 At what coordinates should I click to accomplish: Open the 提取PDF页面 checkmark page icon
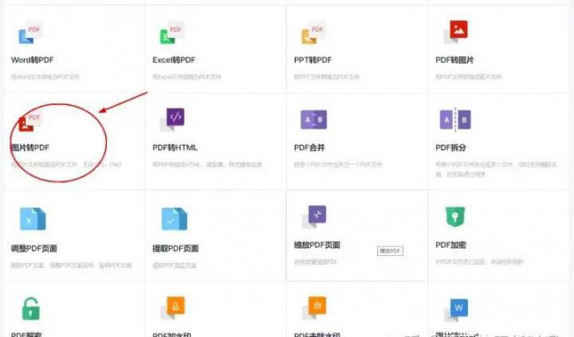[x=175, y=219]
